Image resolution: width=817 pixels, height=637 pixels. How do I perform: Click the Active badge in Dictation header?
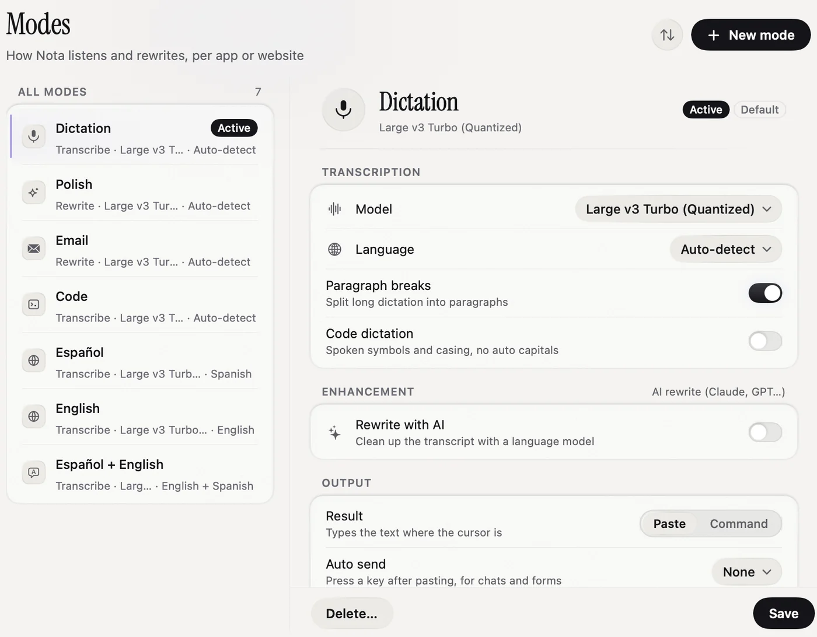point(706,110)
